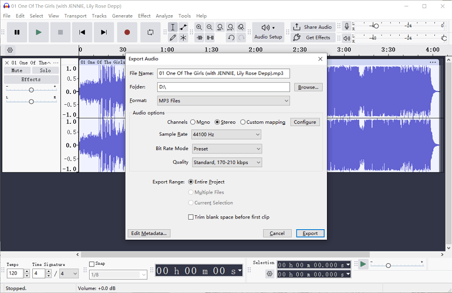Click the Zoom In magnifier
The image size is (452, 293).
[199, 27]
